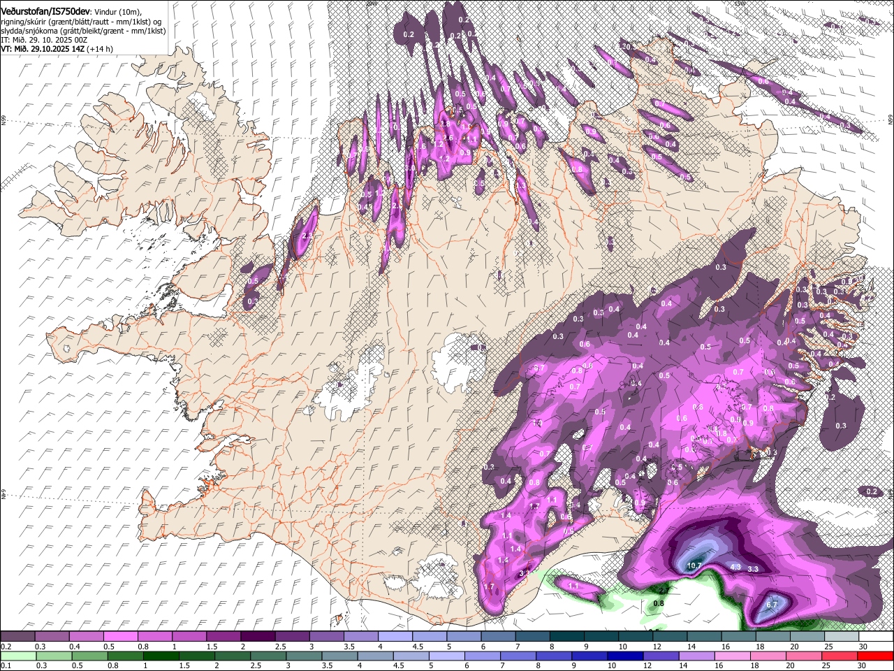Click the 4.5 label on the lower scale

[399, 665]
